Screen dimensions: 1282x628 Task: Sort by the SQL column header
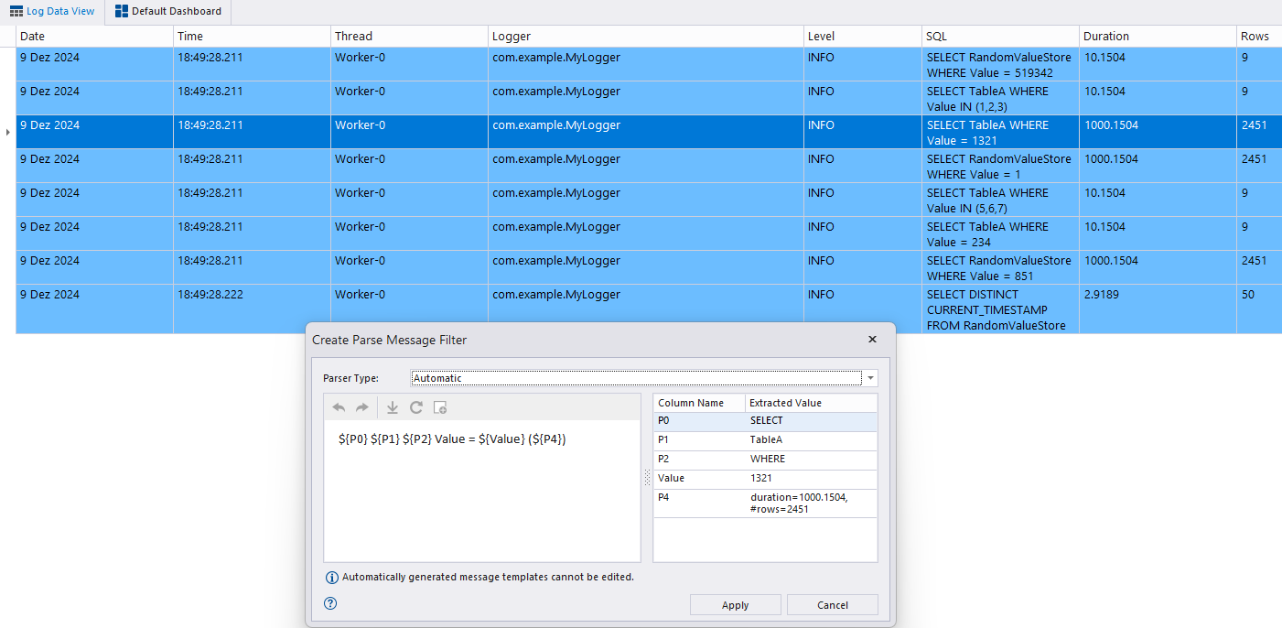pos(1001,37)
